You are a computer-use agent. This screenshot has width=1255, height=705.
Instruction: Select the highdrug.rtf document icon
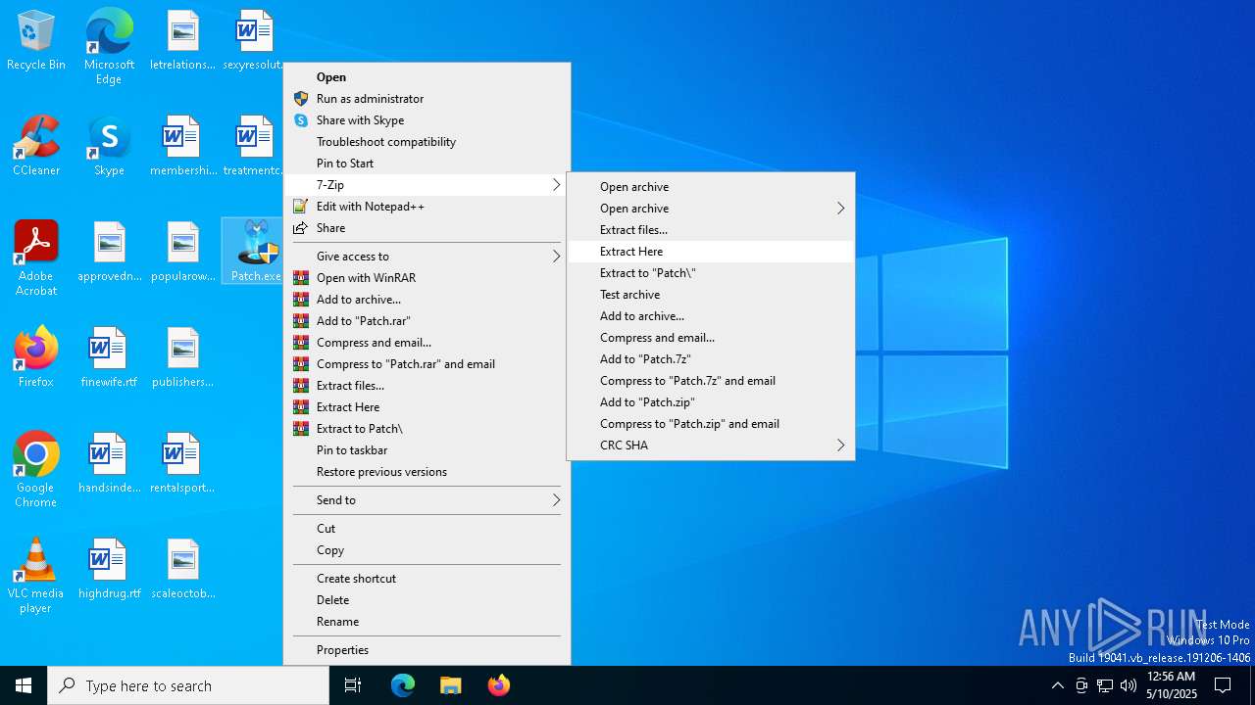pyautogui.click(x=109, y=569)
